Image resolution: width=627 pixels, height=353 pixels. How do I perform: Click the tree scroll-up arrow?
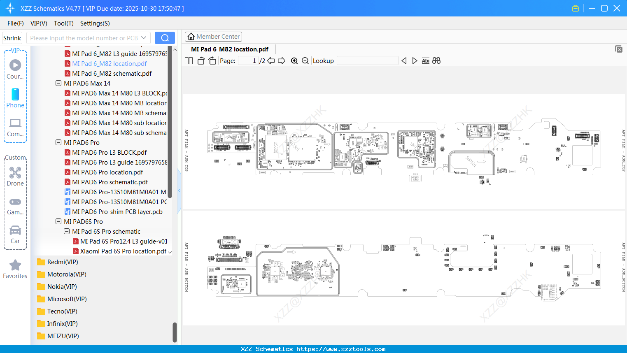pos(175,49)
